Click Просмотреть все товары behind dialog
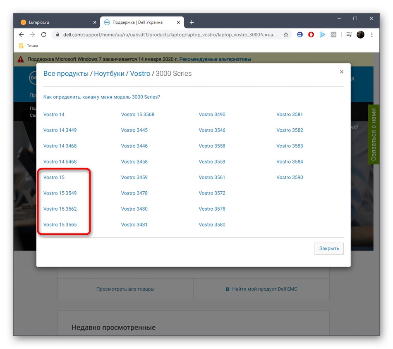Screen dimensions: 393x349 click(125, 289)
